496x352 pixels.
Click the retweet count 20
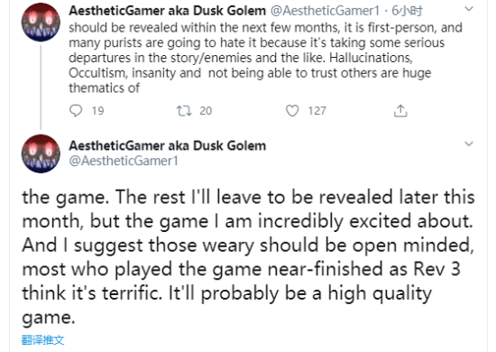(x=206, y=111)
